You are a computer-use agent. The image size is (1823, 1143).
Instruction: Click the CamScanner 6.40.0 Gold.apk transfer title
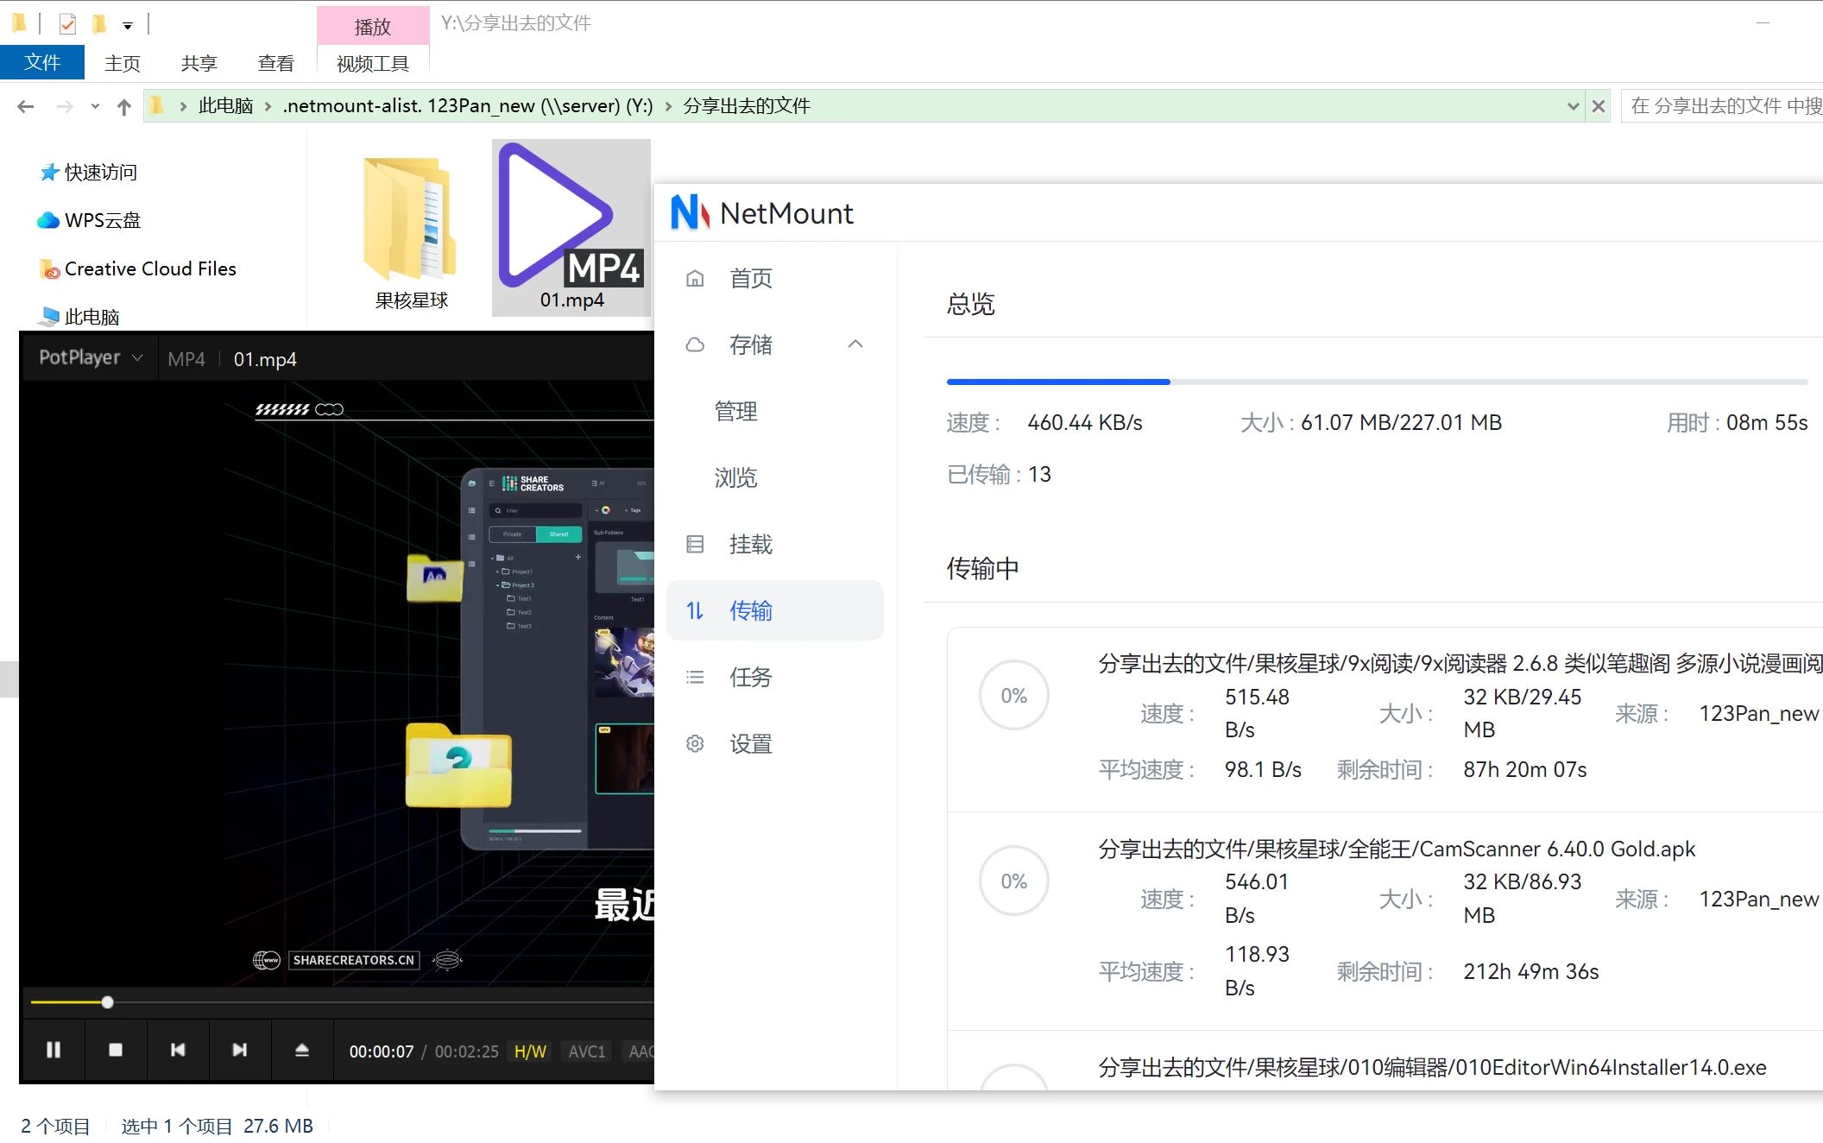tap(1397, 849)
